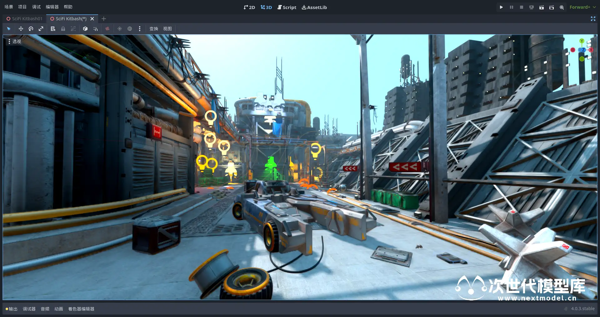The image size is (600, 317).
Task: Switch to the Script workspace
Action: click(287, 7)
